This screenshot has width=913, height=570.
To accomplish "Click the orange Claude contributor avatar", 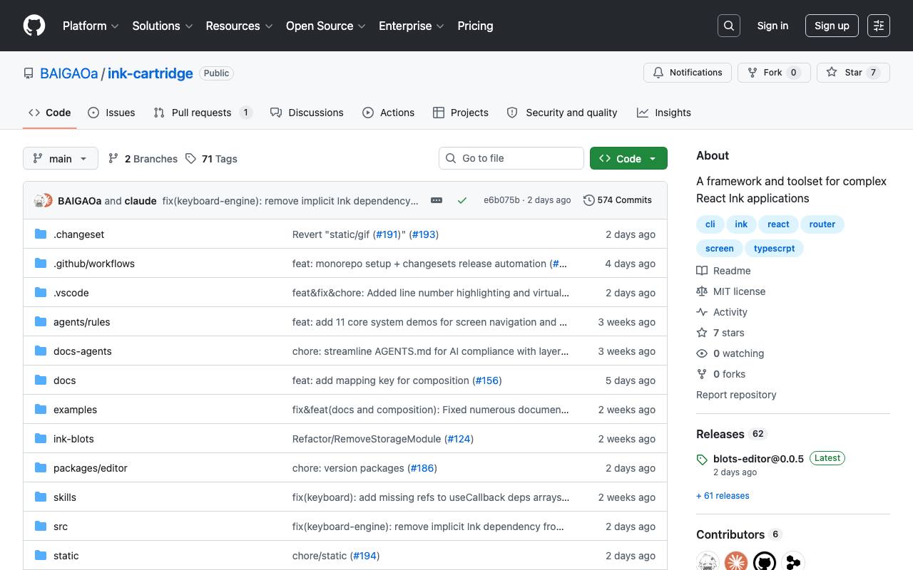I will [x=736, y=562].
